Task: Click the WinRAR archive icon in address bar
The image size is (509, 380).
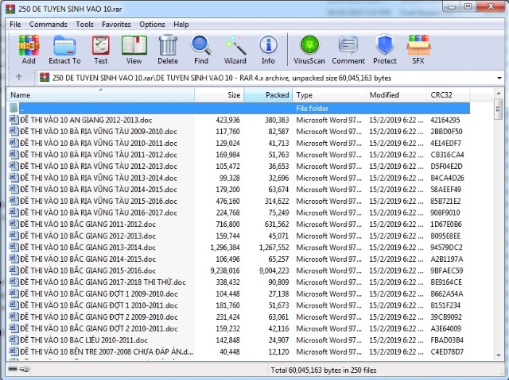Action: click(45, 78)
